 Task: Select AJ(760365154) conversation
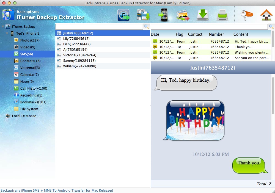pyautogui.click(x=103, y=49)
